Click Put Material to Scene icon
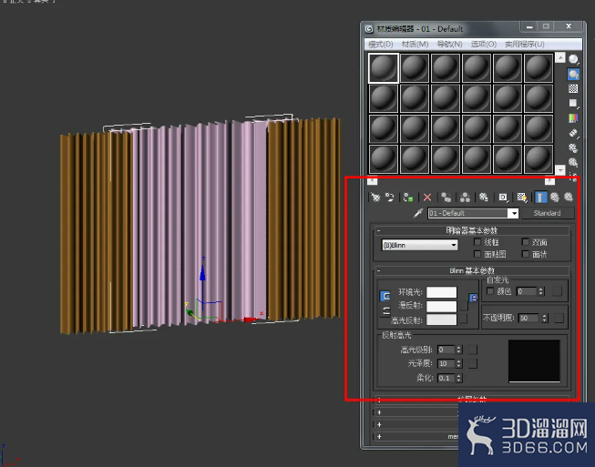Viewport: 595px width, 467px height. coord(390,198)
